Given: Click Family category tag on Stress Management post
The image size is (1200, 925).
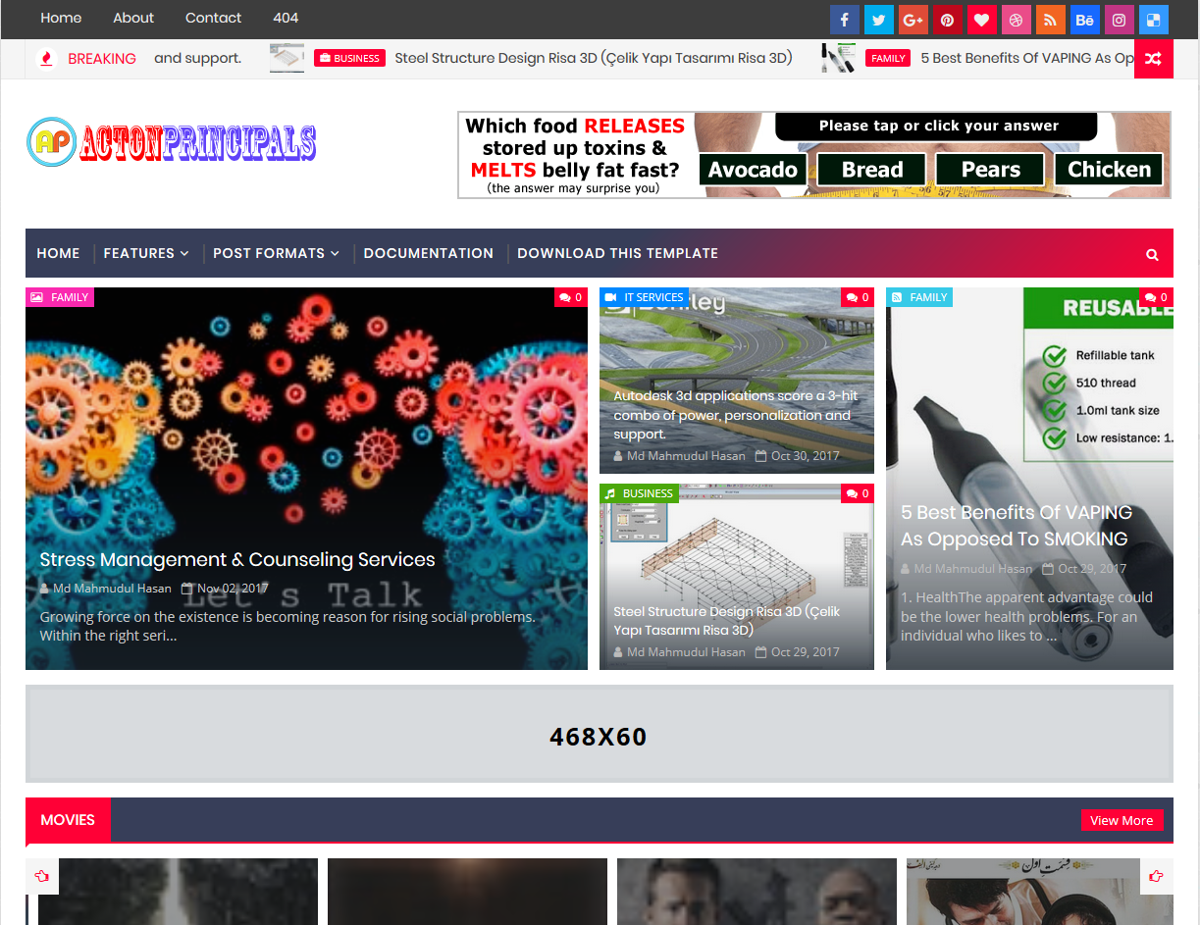Looking at the screenshot, I should tap(60, 297).
